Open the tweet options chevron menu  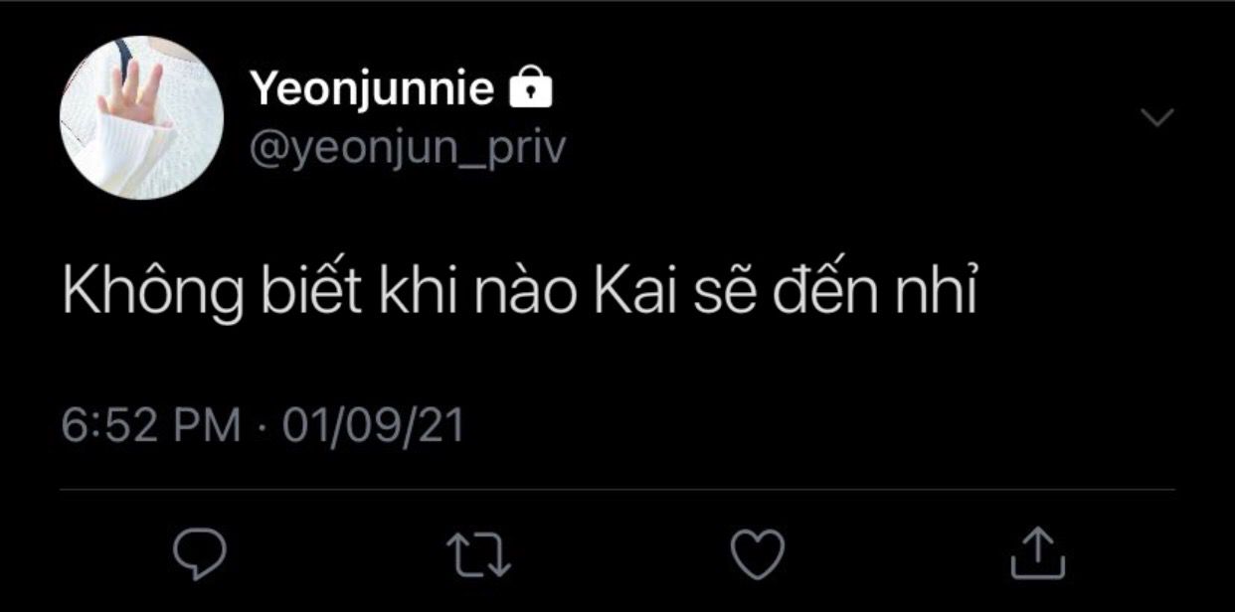pos(1156,117)
